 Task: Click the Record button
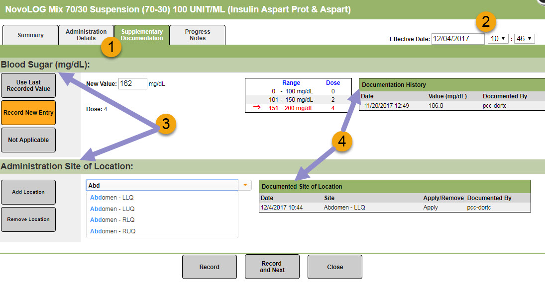click(x=210, y=267)
